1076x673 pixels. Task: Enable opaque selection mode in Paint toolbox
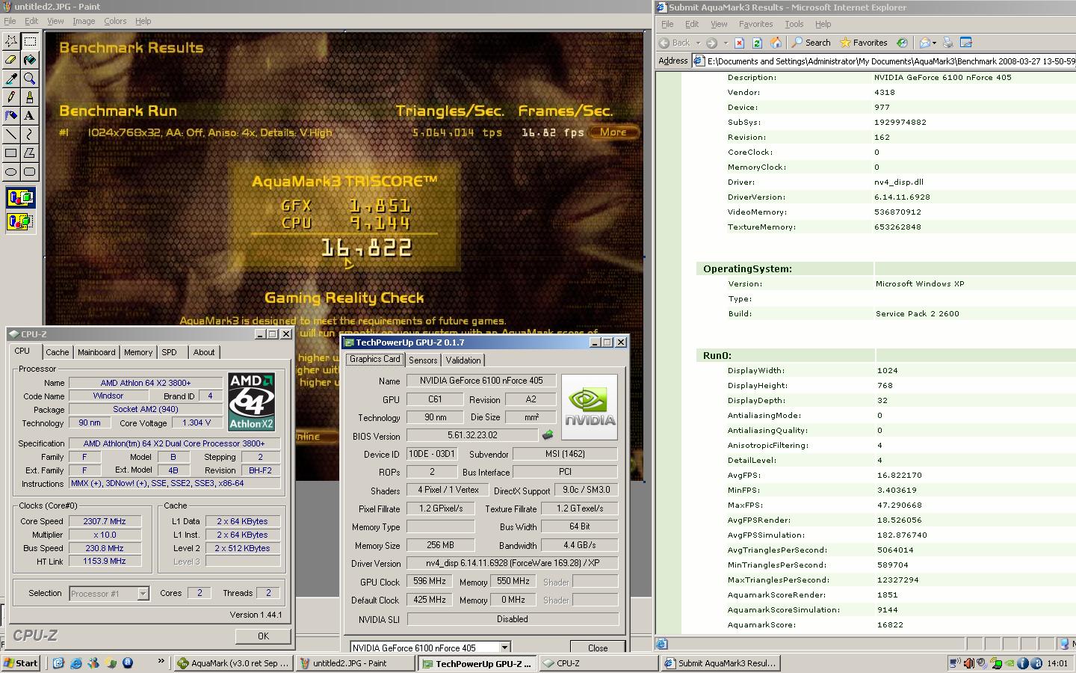pos(20,198)
